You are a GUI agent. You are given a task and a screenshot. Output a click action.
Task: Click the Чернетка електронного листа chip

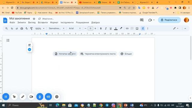click(x=98, y=54)
